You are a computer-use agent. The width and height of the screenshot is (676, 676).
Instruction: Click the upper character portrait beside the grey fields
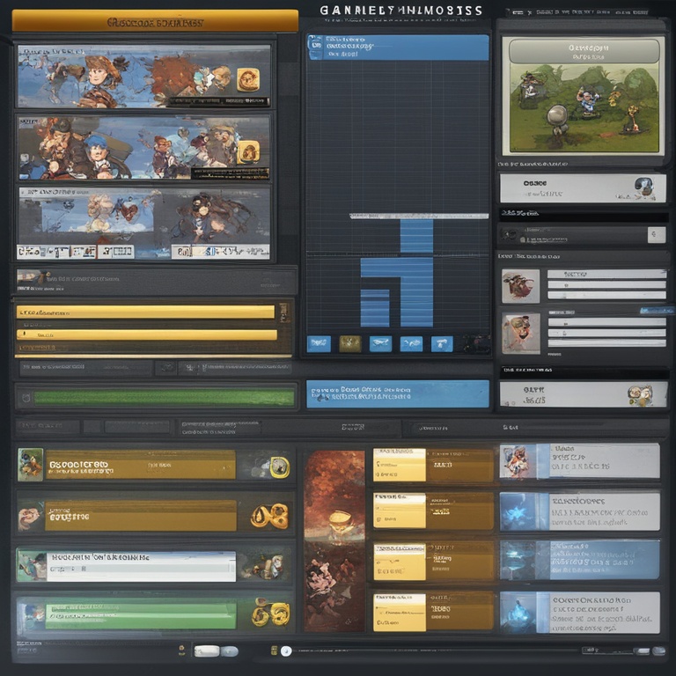521,286
